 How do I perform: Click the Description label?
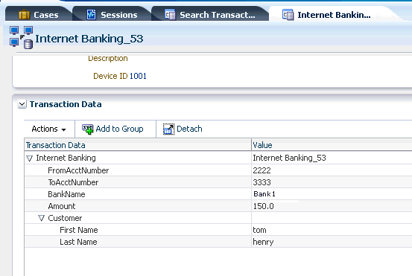tap(108, 58)
